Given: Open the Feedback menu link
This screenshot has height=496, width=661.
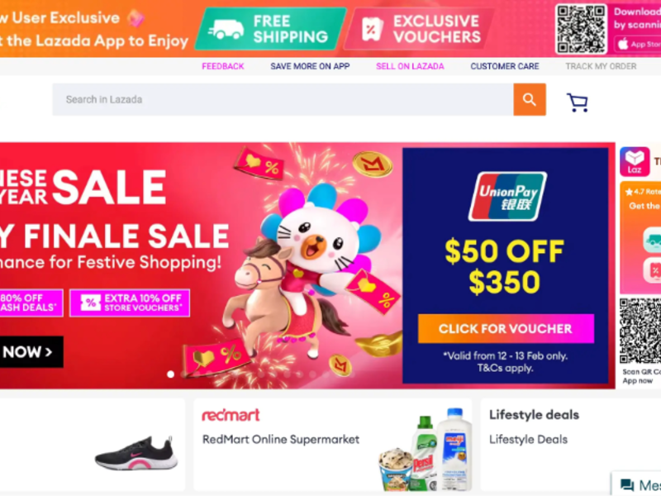Looking at the screenshot, I should [222, 66].
